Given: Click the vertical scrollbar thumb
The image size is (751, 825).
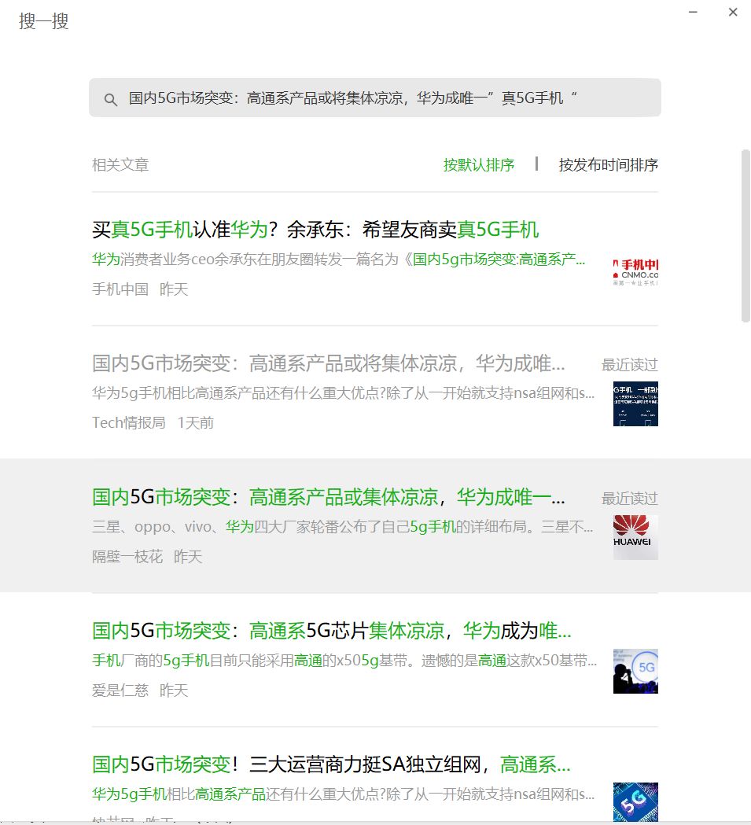Looking at the screenshot, I should pyautogui.click(x=745, y=236).
